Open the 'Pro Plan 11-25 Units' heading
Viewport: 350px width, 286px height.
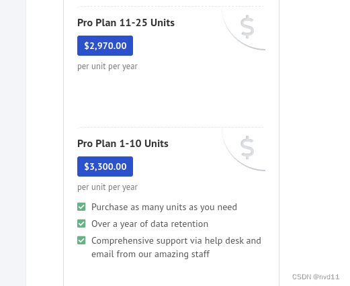126,23
